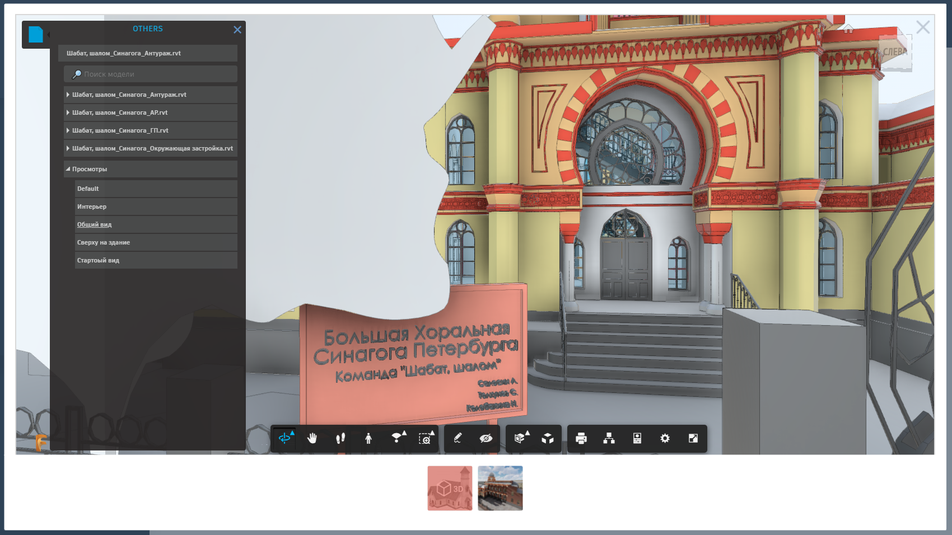Image resolution: width=952 pixels, height=535 pixels.
Task: Start the footsteps walk-through tool
Action: point(340,438)
